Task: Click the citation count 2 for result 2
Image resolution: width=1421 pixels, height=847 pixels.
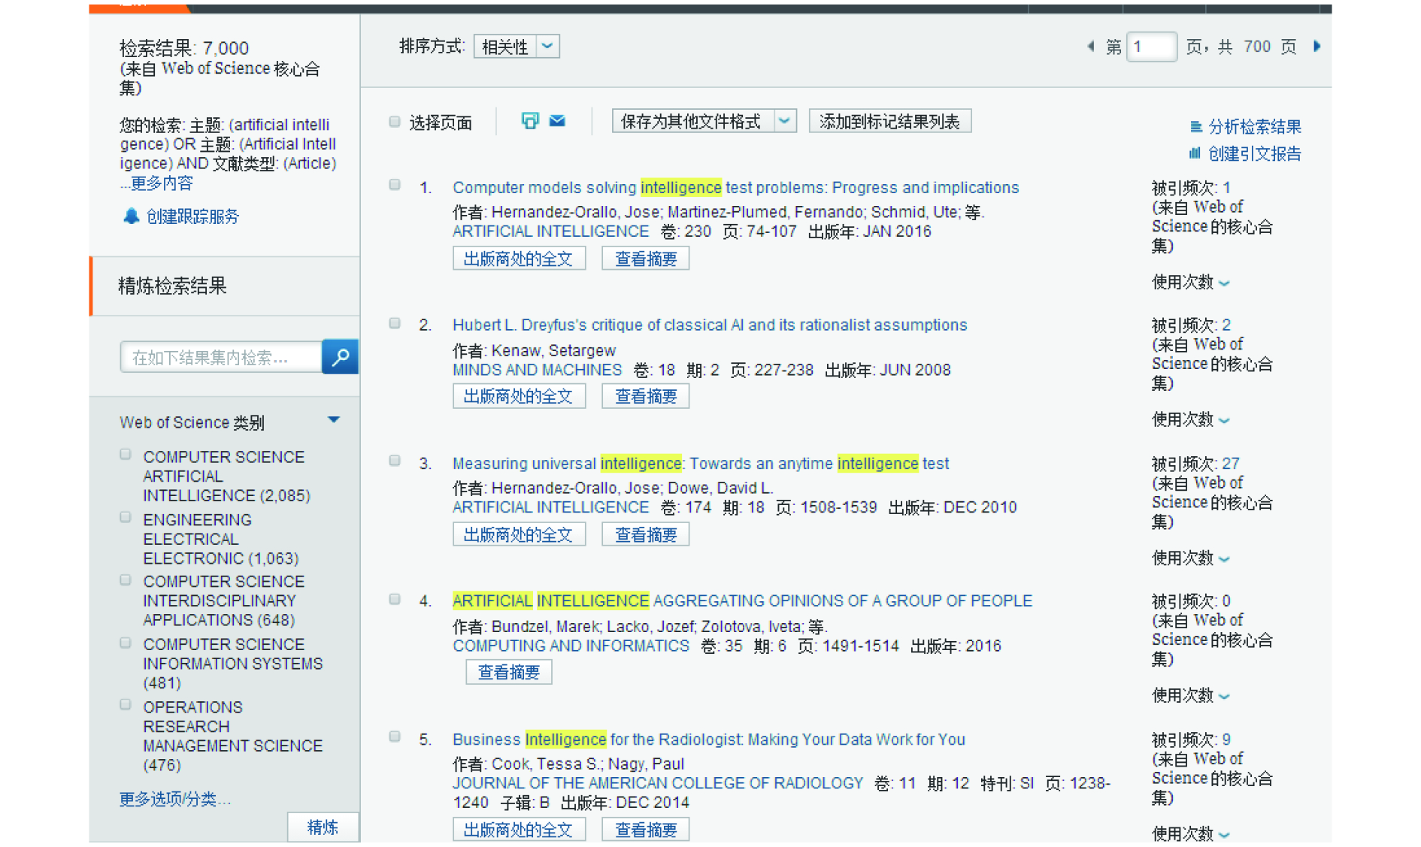Action: [1226, 325]
